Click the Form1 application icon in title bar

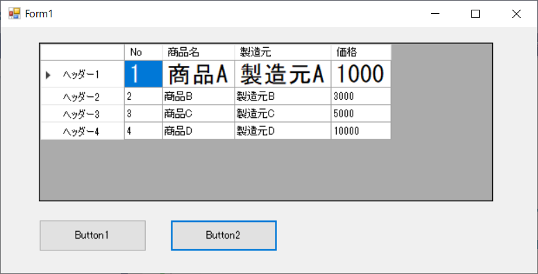pyautogui.click(x=15, y=13)
